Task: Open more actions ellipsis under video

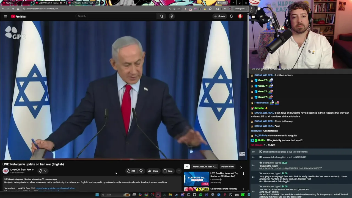Action: pyautogui.click(x=179, y=171)
